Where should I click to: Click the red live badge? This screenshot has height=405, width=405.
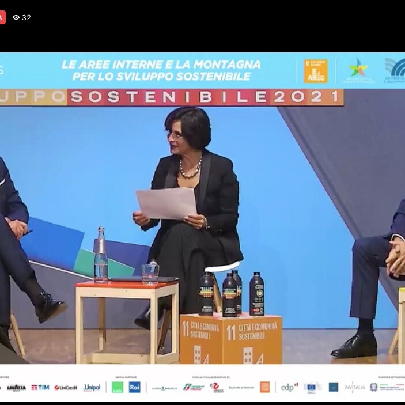point(2,18)
